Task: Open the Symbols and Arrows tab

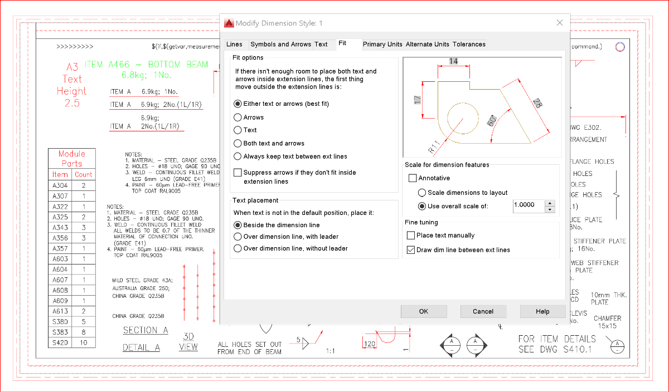Action: (280, 45)
